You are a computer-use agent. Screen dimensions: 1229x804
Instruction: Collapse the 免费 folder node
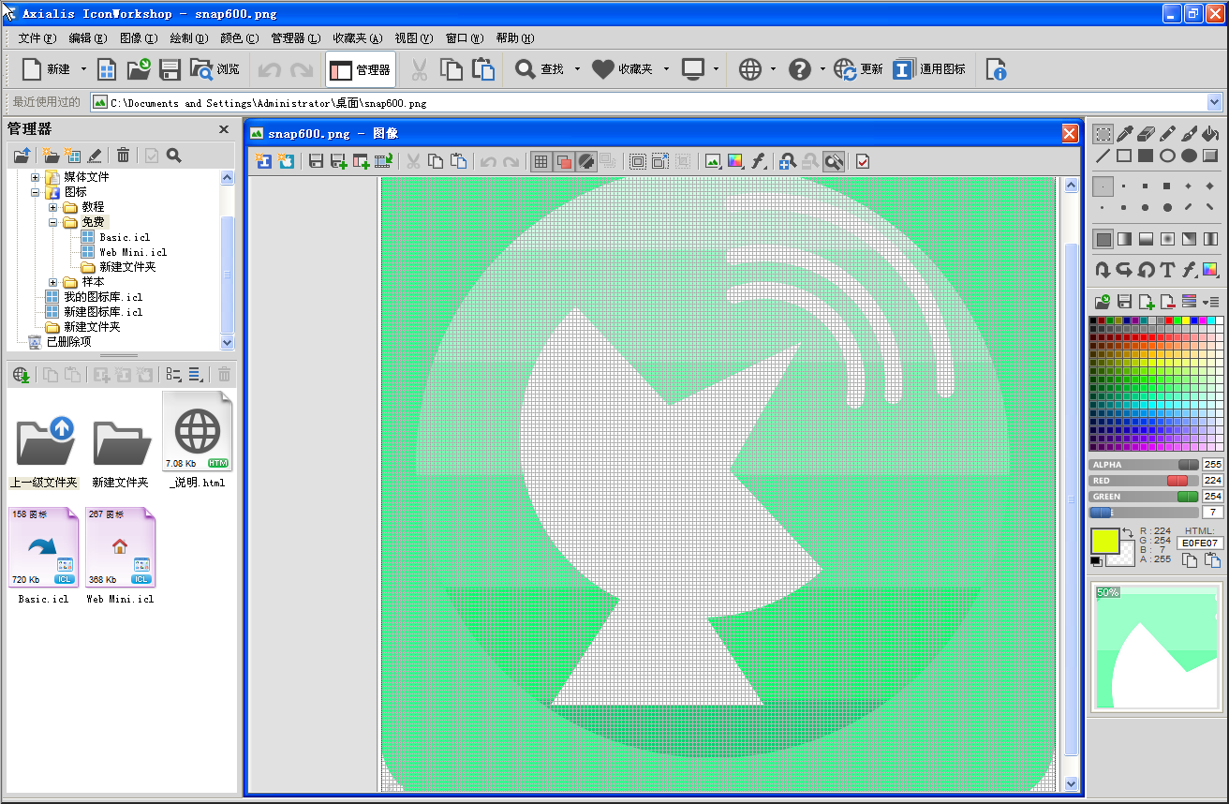point(53,222)
